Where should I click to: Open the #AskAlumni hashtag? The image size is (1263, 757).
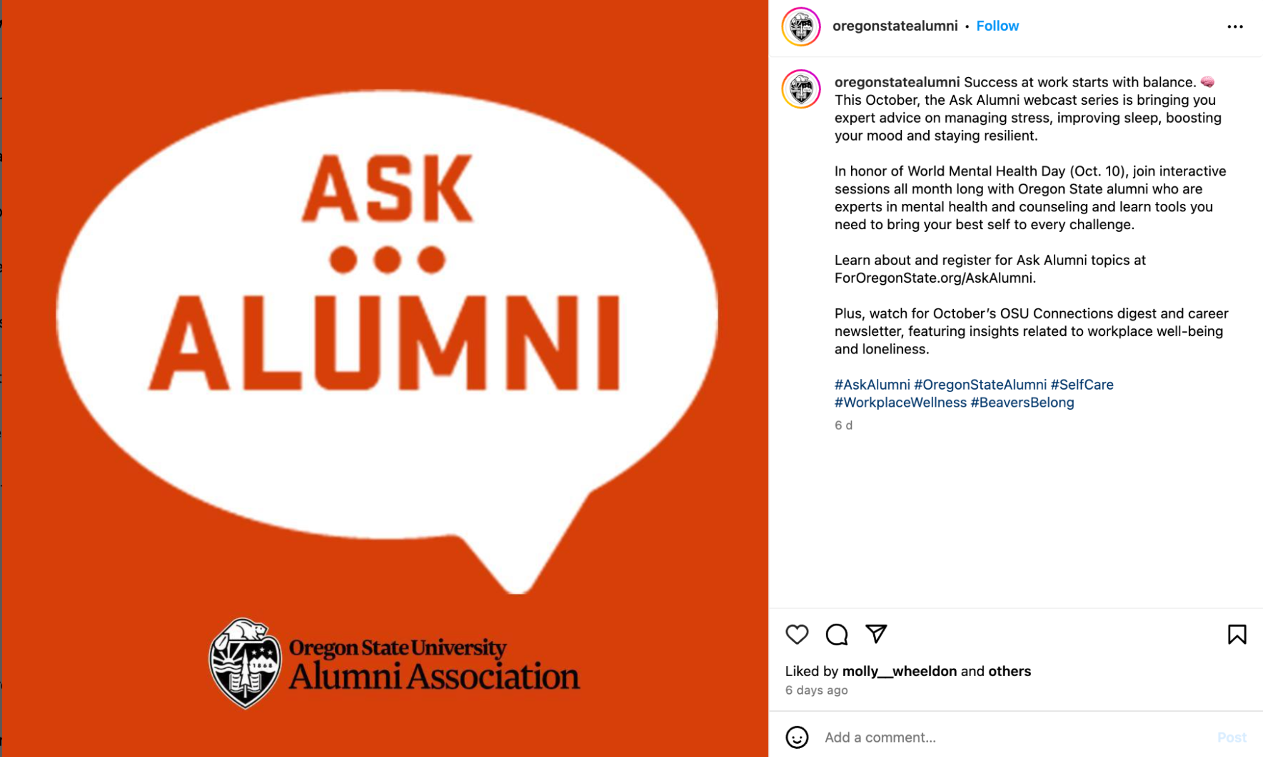(x=872, y=384)
